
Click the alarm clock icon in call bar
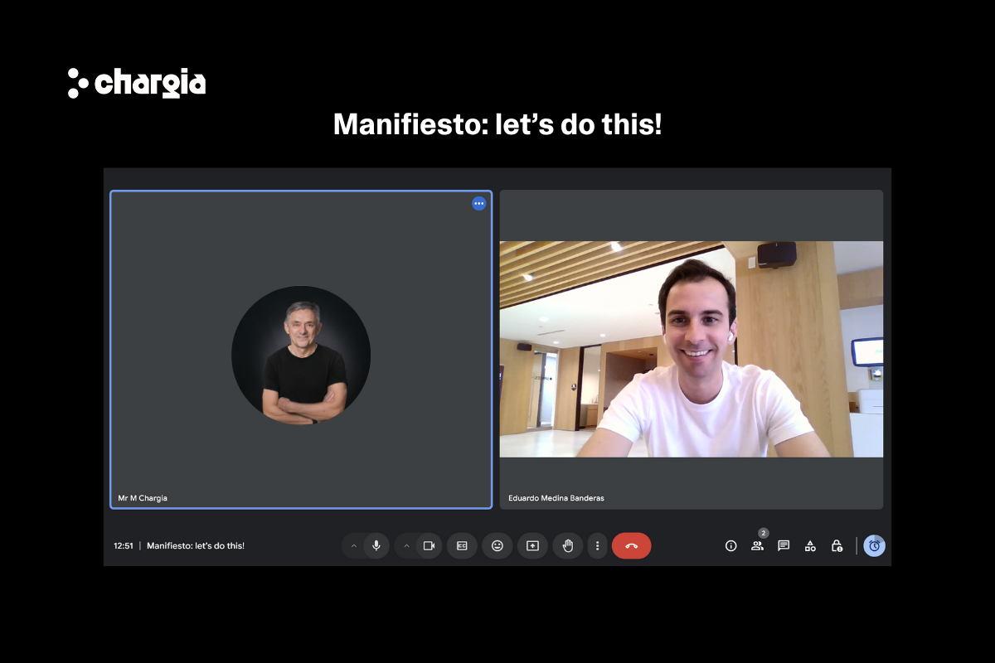point(875,545)
